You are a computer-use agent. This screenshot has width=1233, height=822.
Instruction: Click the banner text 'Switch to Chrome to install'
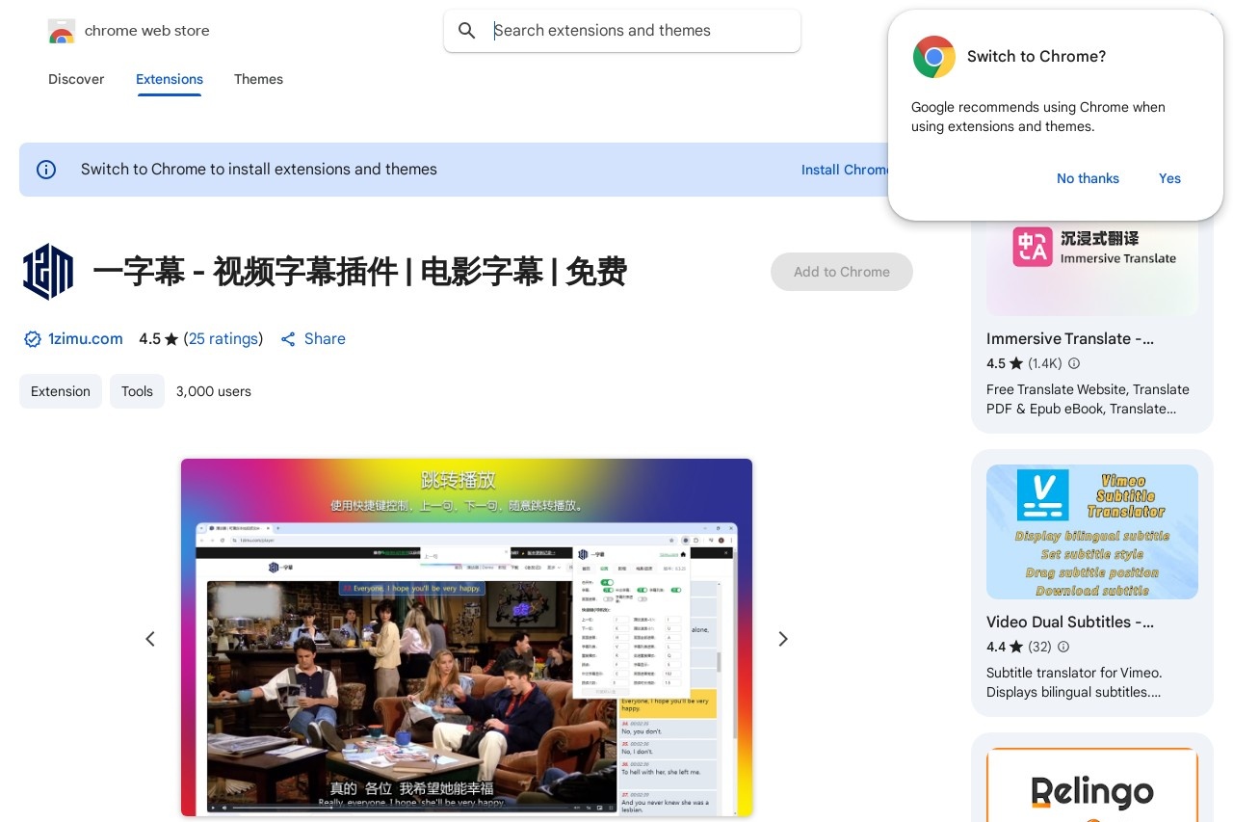(259, 170)
